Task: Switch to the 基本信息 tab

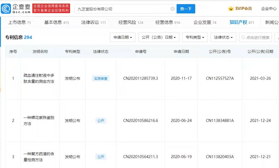Action: (x=57, y=22)
